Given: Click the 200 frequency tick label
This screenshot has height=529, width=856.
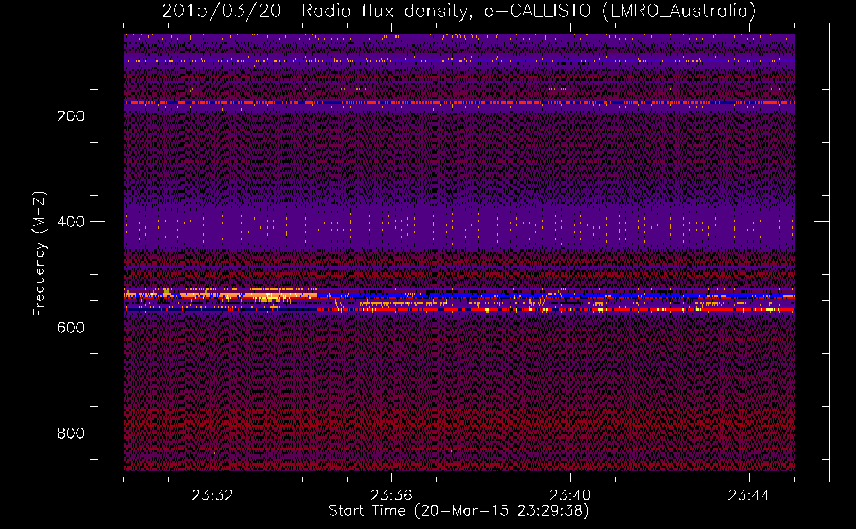Looking at the screenshot, I should tap(71, 116).
